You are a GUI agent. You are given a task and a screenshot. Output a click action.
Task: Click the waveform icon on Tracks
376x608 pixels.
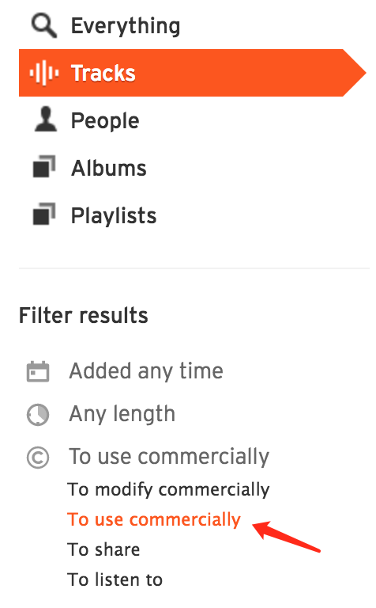coord(44,73)
